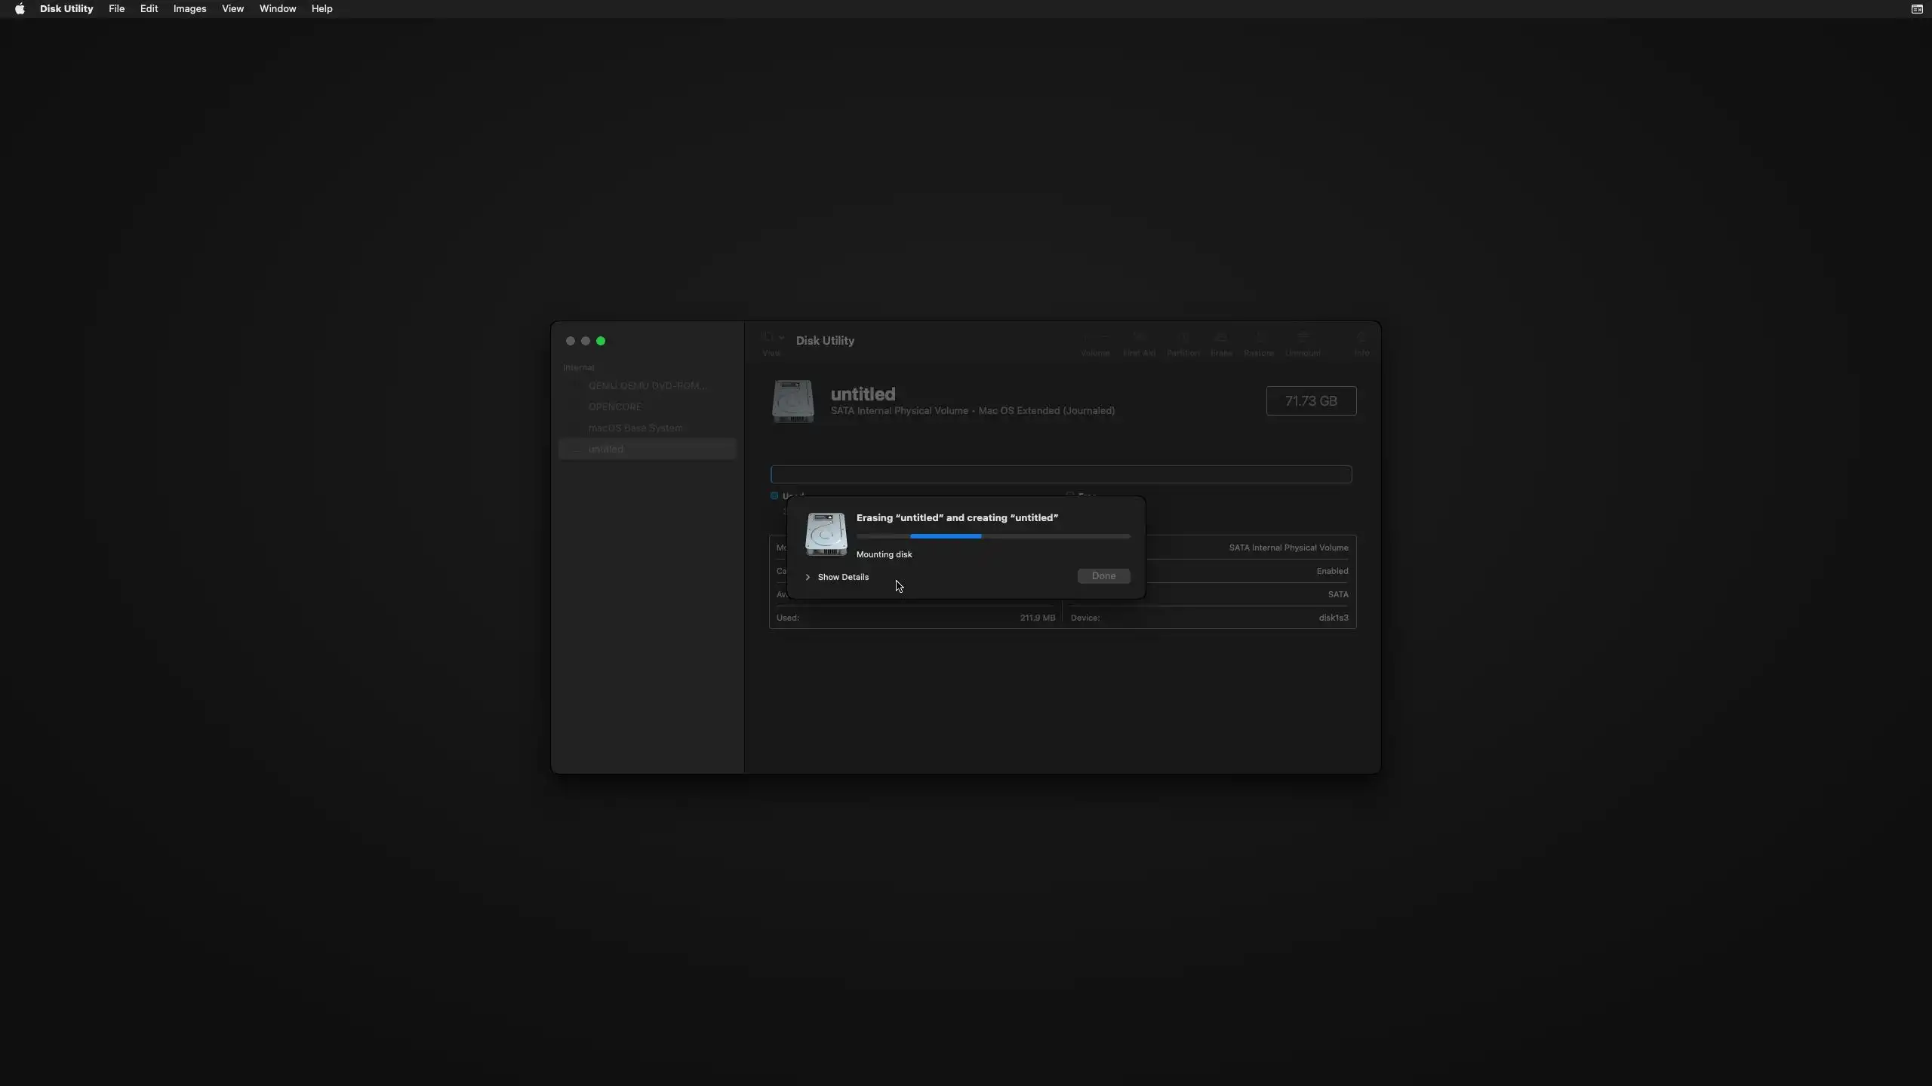Open the Window menu
The image size is (1932, 1086).
(x=277, y=9)
